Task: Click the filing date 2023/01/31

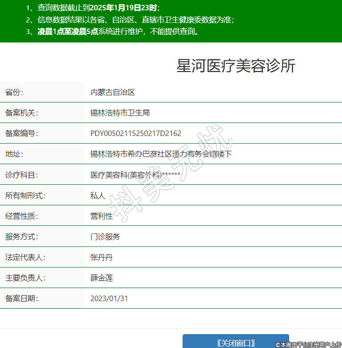Action: (x=109, y=298)
